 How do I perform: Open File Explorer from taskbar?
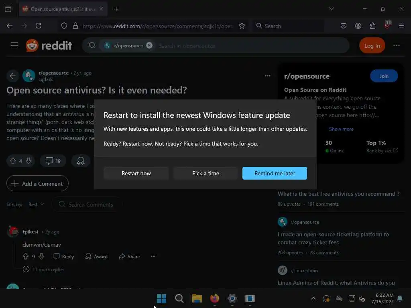pyautogui.click(x=197, y=298)
